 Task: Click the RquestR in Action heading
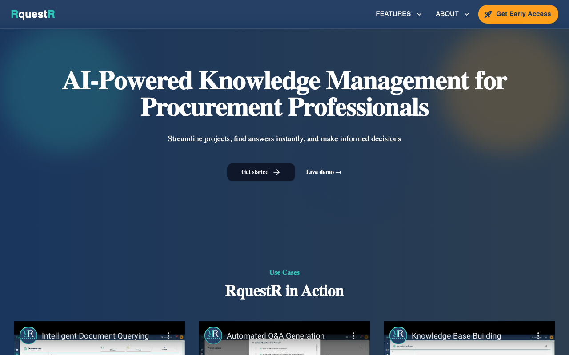pyautogui.click(x=284, y=291)
